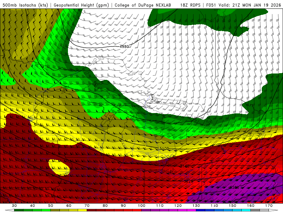Click the 160 label on the color scale
Screen dimensions: 283x212
251,206
